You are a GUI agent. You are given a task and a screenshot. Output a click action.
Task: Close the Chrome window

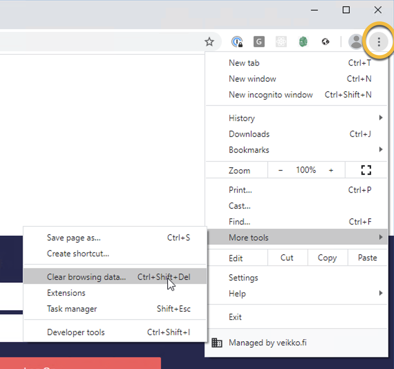pos(378,10)
